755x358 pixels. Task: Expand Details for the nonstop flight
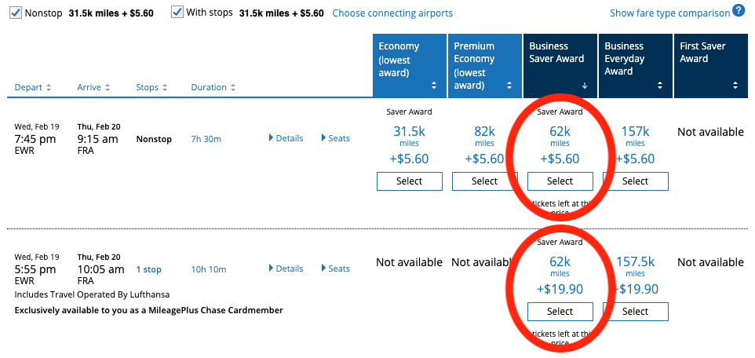[x=286, y=138]
